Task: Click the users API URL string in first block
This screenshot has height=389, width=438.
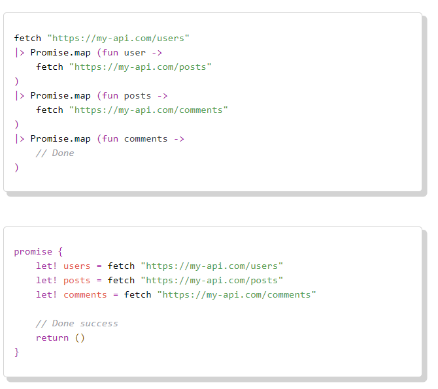Action: tap(118, 39)
